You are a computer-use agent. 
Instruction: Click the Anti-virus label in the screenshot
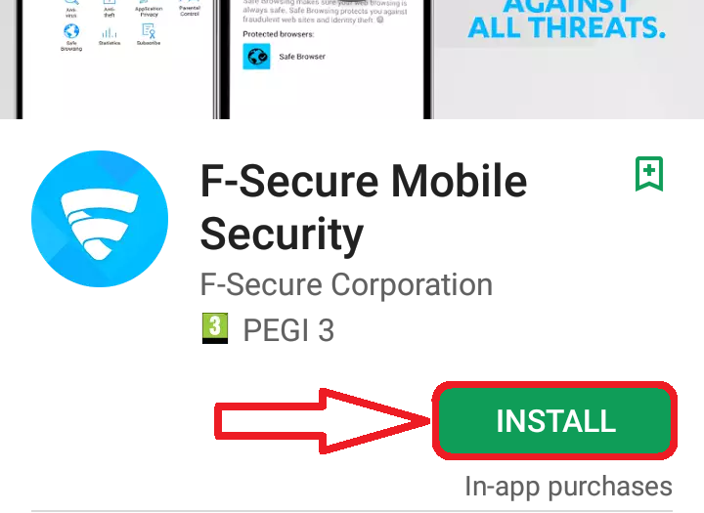pos(71,12)
